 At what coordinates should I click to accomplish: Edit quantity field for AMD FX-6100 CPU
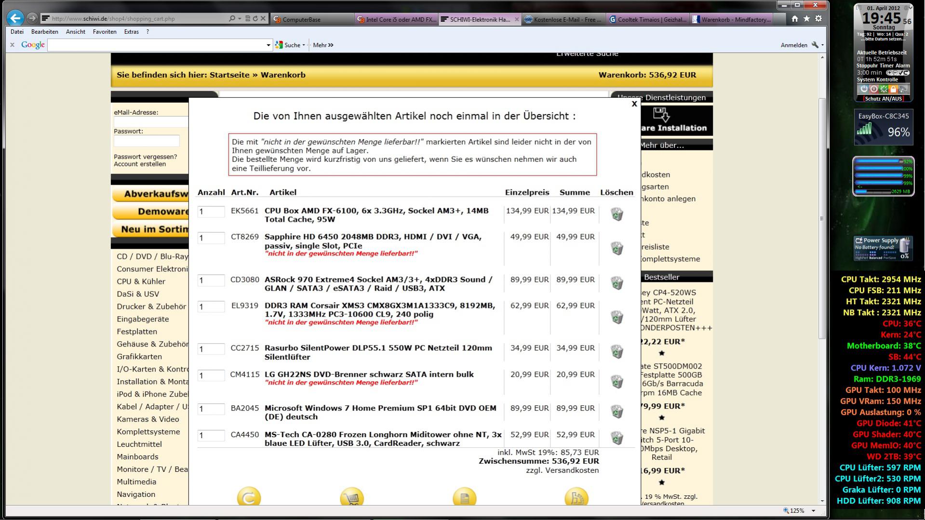(211, 212)
